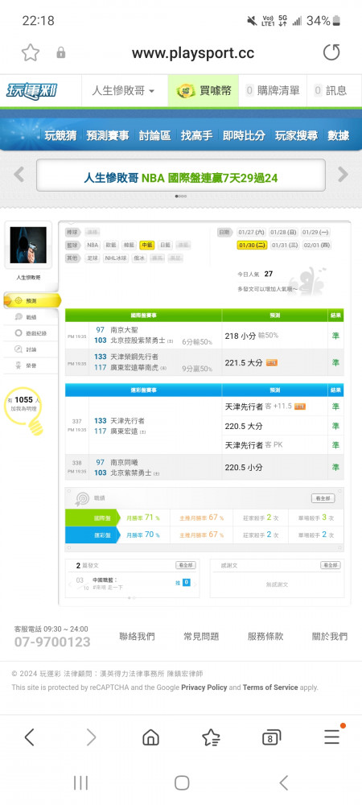Reload the page with the refresh icon
362x805 pixels.
(x=331, y=52)
